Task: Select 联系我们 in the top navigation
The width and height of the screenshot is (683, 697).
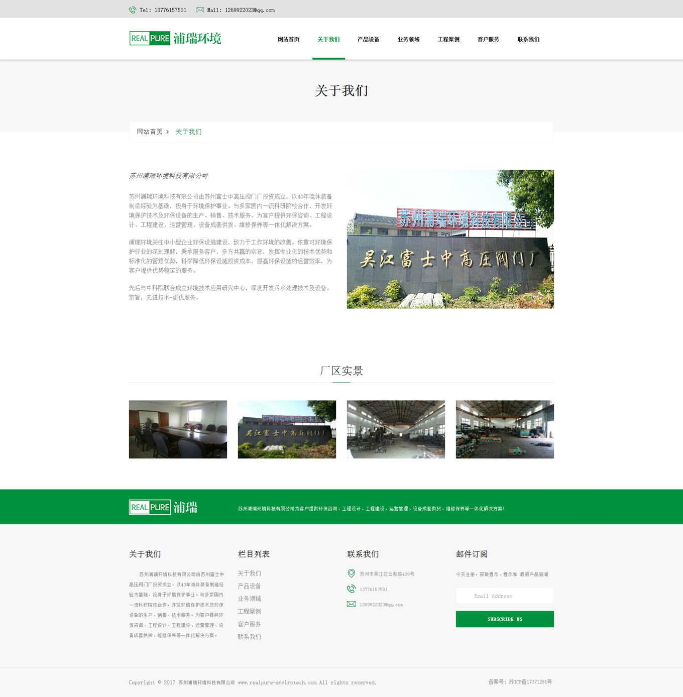Action: coord(528,39)
